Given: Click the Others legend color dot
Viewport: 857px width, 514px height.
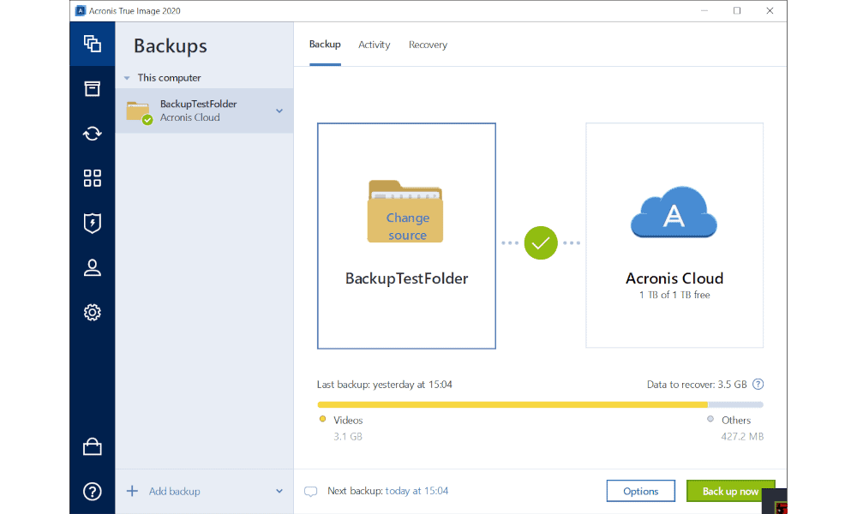Looking at the screenshot, I should coord(710,419).
